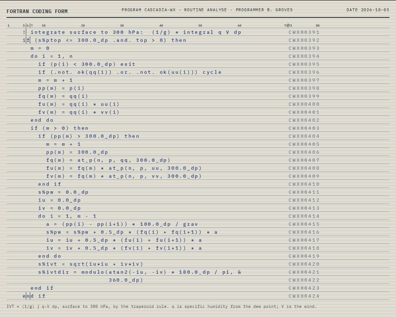Click column marker 20 on ruler
This screenshot has height=318, width=396.
pyautogui.click(x=83, y=25)
